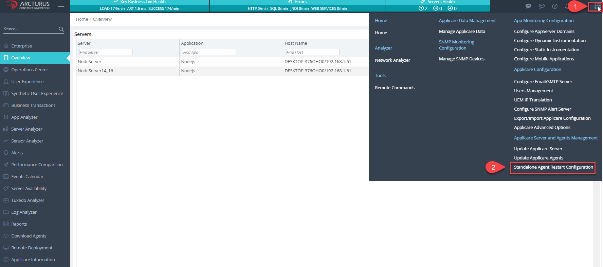
Task: Open App Analyzer via its layers icon
Action: click(x=6, y=117)
